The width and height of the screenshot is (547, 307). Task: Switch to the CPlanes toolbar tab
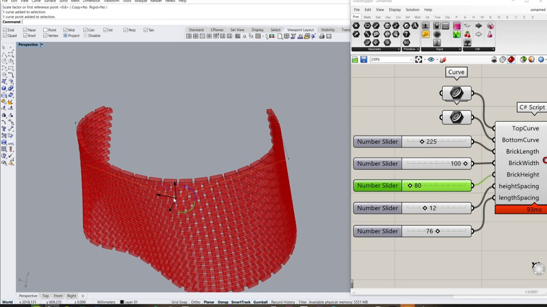click(217, 30)
